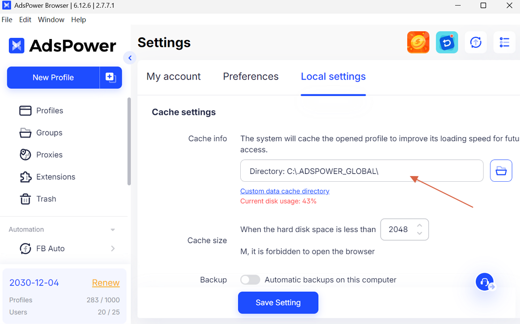This screenshot has height=324, width=520.
Task: Open the customer support headset icon
Action: coord(485,282)
